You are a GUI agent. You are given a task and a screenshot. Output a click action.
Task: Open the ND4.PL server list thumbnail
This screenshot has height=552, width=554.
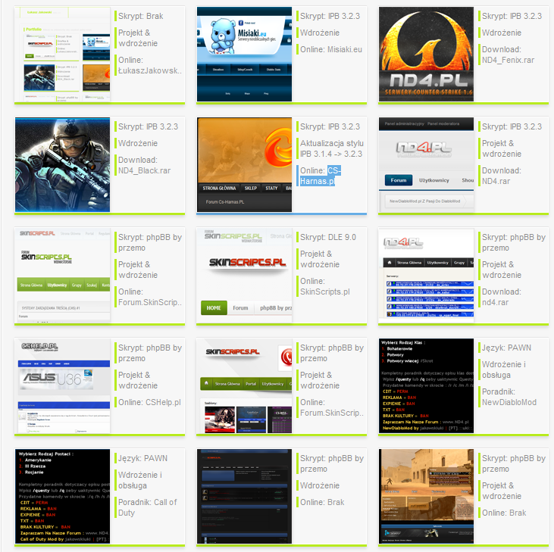pyautogui.click(x=426, y=276)
